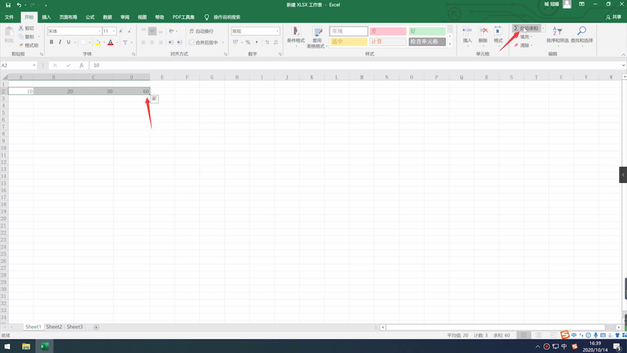
Task: Collapse the ribbon with chevron
Action: [x=623, y=55]
